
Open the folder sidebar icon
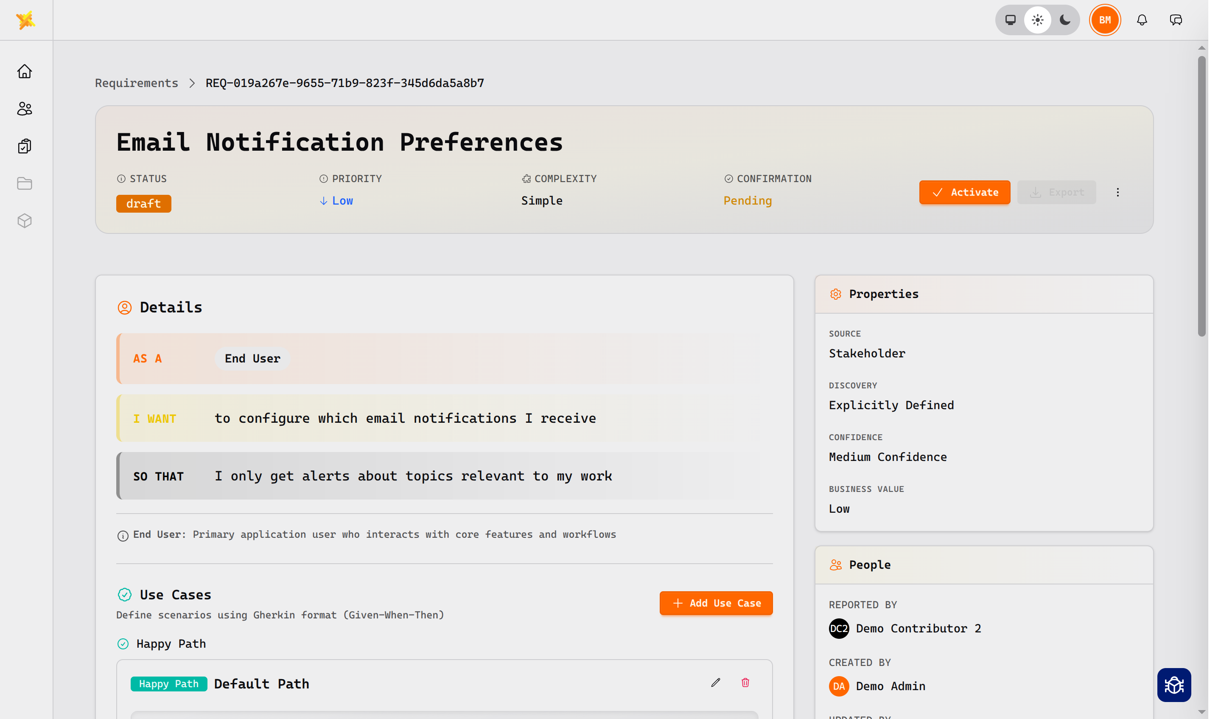point(25,184)
